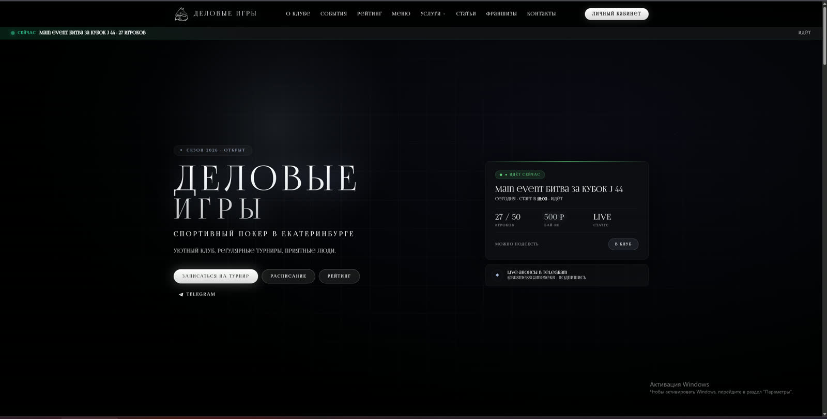This screenshot has width=827, height=419.
Task: Click the Telegram paper plane icon
Action: pos(181,295)
